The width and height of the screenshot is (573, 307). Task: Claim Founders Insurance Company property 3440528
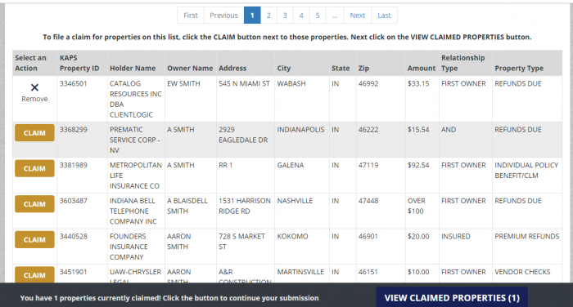click(34, 239)
